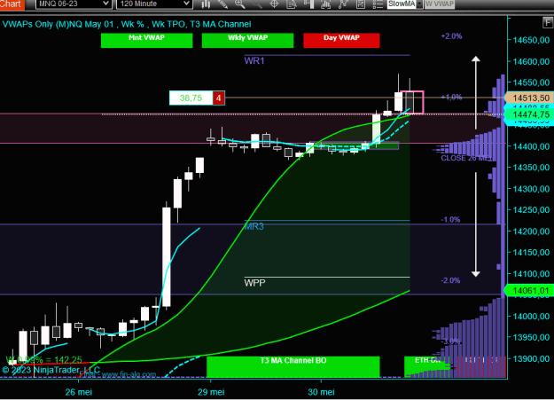Click the 26 mei date label

point(78,392)
